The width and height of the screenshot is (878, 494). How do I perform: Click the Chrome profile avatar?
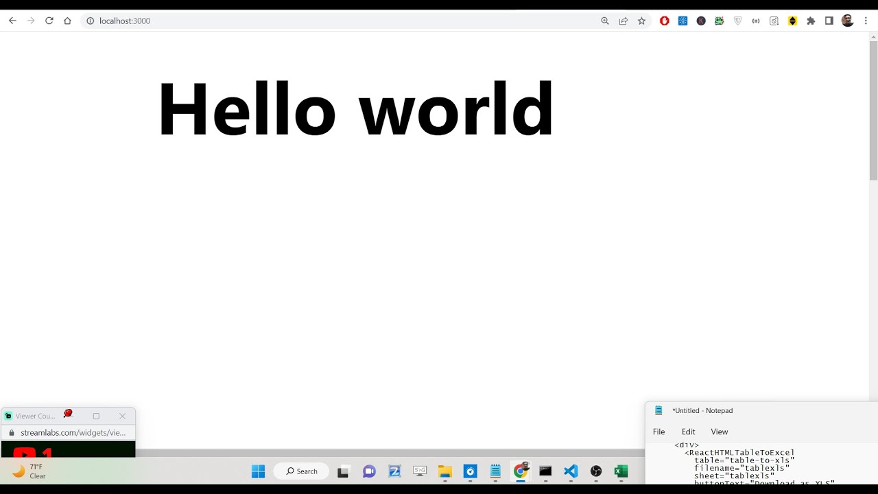848,21
